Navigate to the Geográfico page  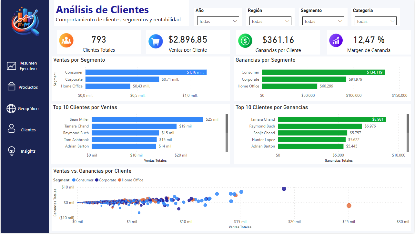pos(28,109)
